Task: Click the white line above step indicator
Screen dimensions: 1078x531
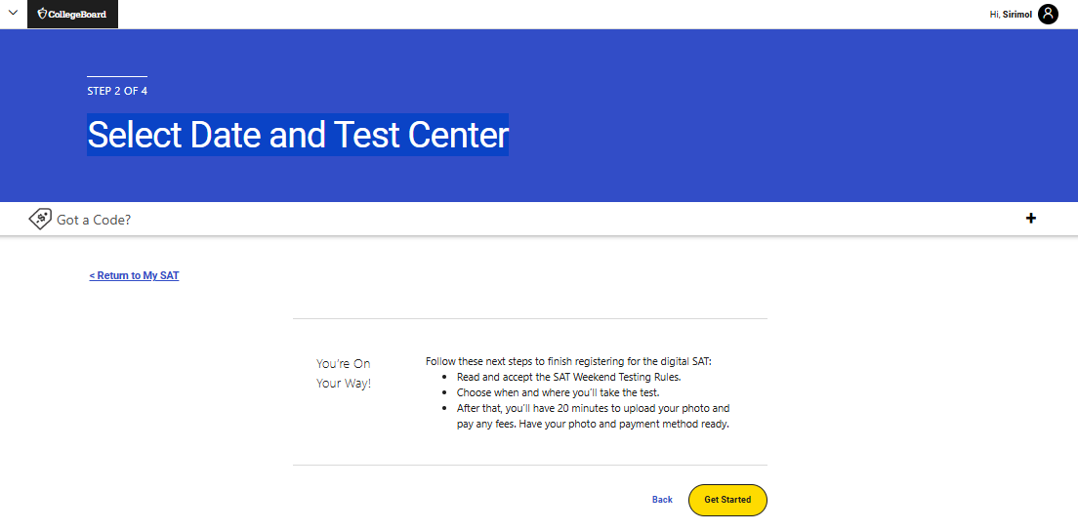Action: click(x=117, y=76)
